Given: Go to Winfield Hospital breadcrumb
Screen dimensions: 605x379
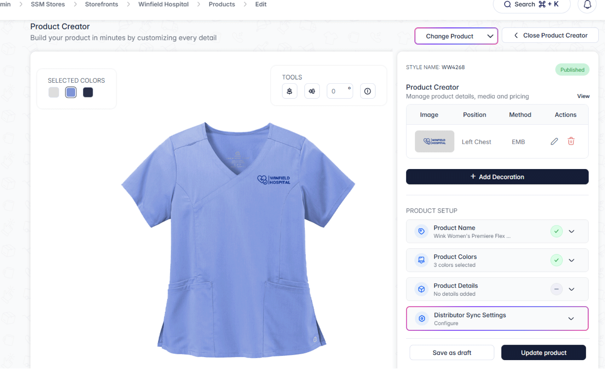Looking at the screenshot, I should click(163, 4).
